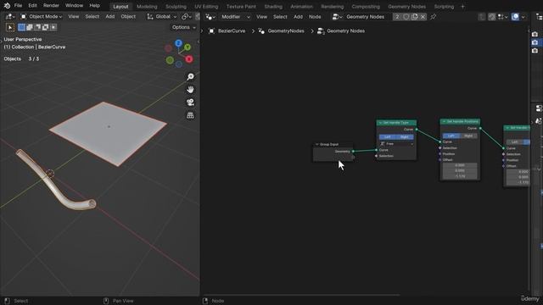Click the red X axis gizmo ball
Viewport: 543px width, 305px height.
pyautogui.click(x=188, y=59)
